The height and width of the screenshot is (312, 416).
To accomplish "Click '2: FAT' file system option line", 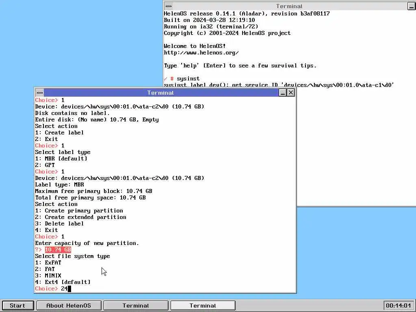I will pyautogui.click(x=45, y=269).
